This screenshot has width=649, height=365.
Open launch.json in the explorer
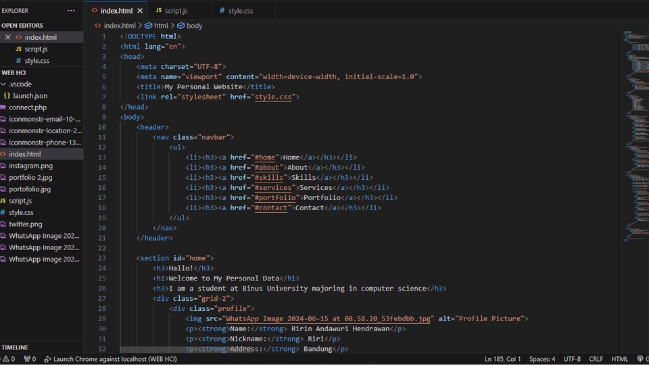pyautogui.click(x=30, y=96)
